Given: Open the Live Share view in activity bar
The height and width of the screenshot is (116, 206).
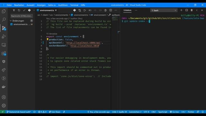Looking at the screenshot, I should click(x=4, y=70).
